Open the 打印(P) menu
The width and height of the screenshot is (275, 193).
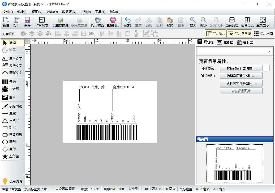tap(85, 12)
